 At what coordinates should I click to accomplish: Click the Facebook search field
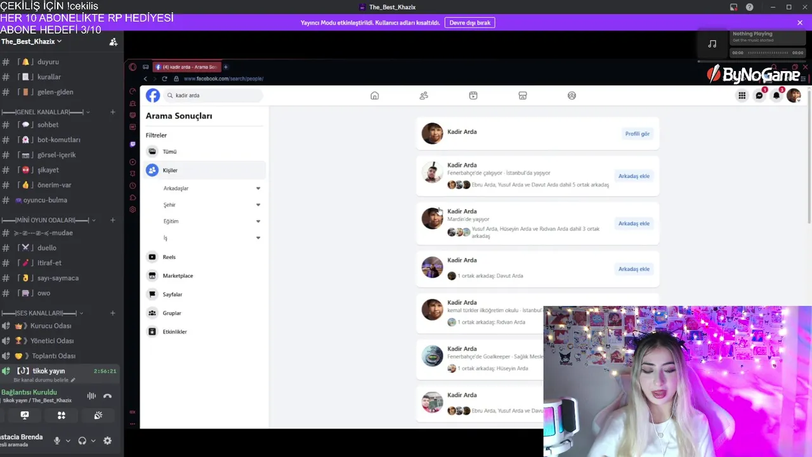pos(213,95)
